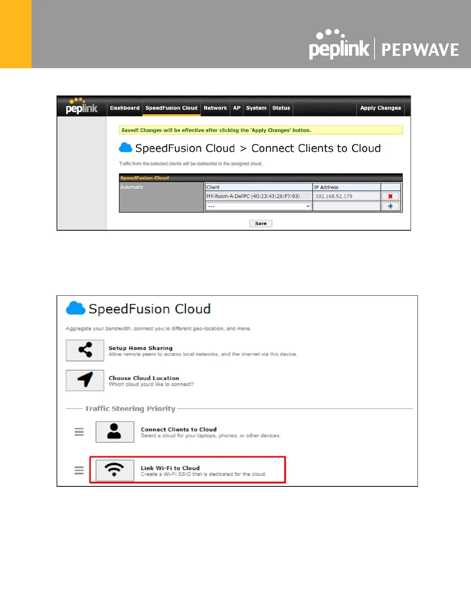Open the System tab
Screen dimensions: 471x610
click(256, 108)
